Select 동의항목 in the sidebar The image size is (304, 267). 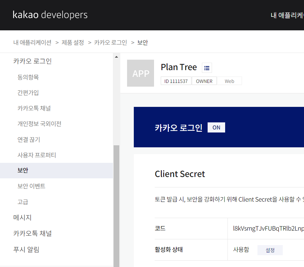pos(28,77)
